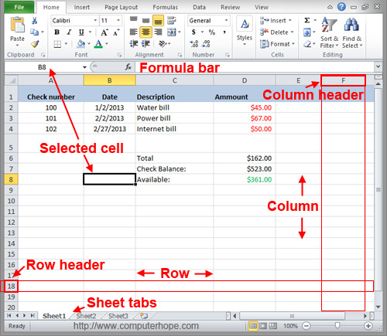Click the Cut scissors icon
387x336 pixels.
(x=34, y=21)
